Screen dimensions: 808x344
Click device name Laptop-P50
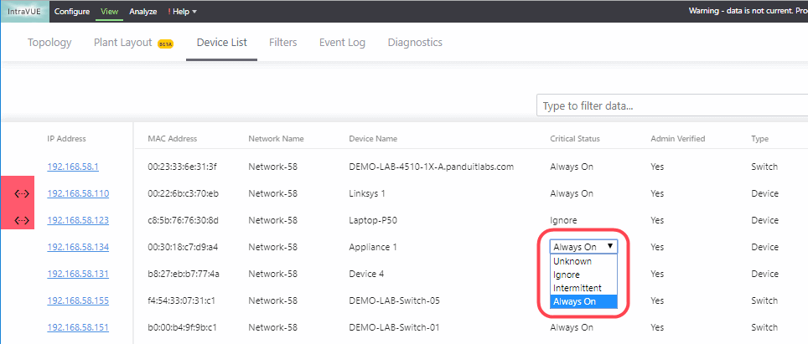point(372,220)
